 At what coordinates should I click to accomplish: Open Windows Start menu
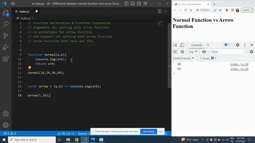click(4, 139)
